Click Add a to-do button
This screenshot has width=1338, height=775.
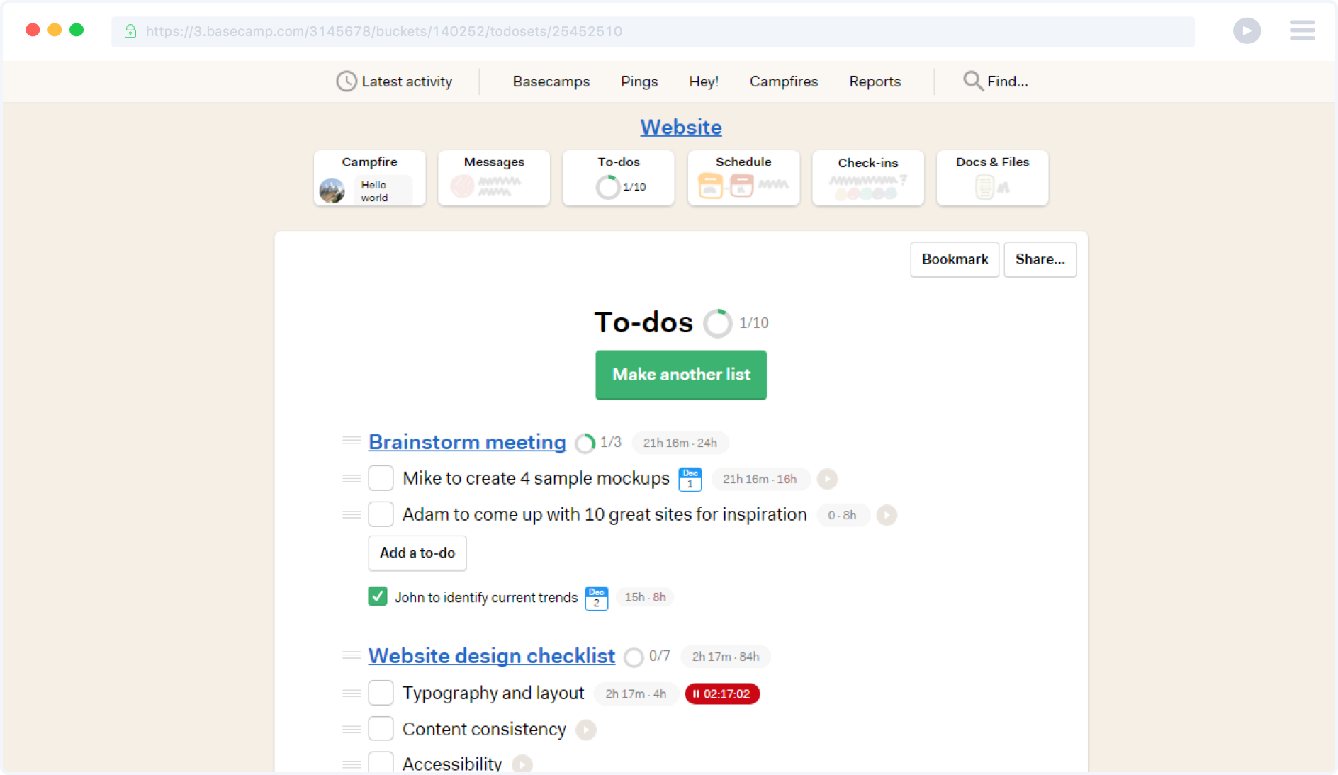[417, 553]
